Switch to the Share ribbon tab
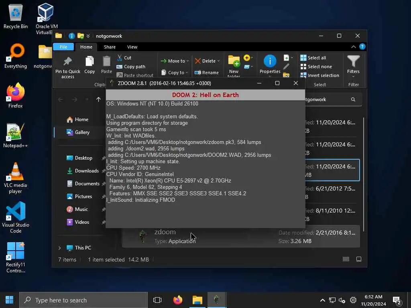Viewport: 411px width, 308px height. (110, 47)
